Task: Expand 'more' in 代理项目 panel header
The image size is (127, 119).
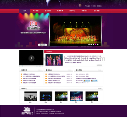Action: click(x=40, y=70)
